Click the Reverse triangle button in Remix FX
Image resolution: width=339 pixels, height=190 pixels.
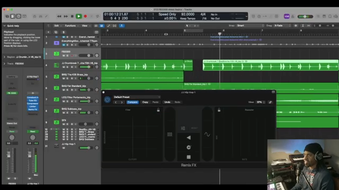click(x=189, y=138)
